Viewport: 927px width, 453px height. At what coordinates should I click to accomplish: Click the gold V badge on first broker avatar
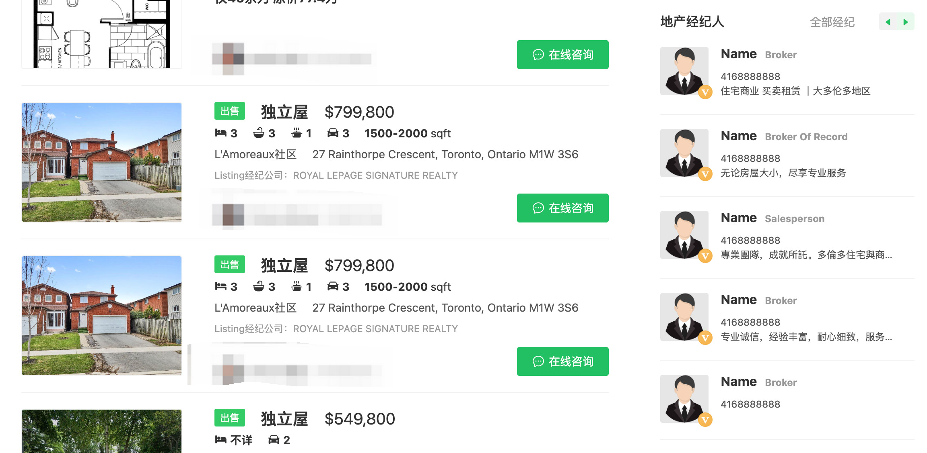click(705, 92)
